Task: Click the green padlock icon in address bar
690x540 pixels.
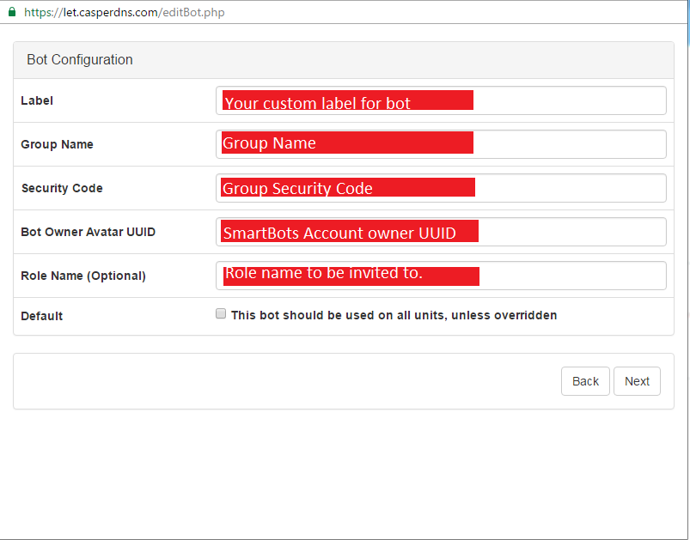Action: pyautogui.click(x=12, y=11)
